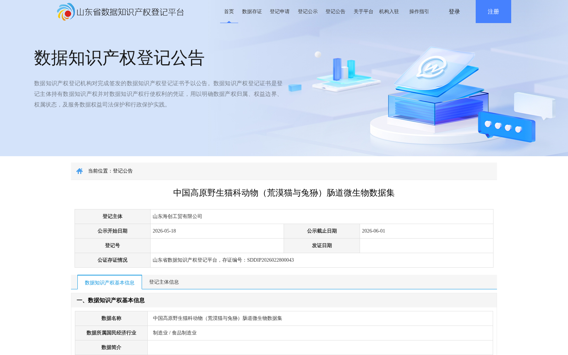
Task: Open 登记公示 navigation item
Action: point(308,12)
